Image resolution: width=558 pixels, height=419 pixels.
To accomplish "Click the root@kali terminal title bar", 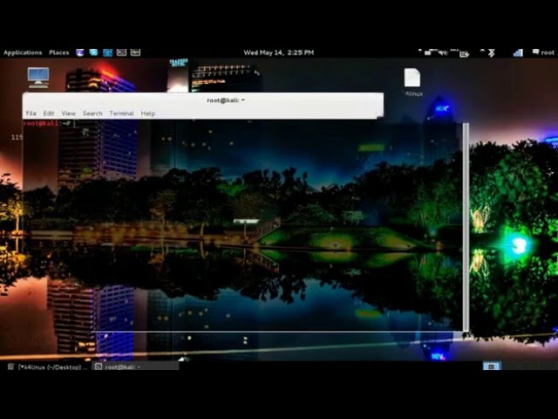I will [203, 100].
